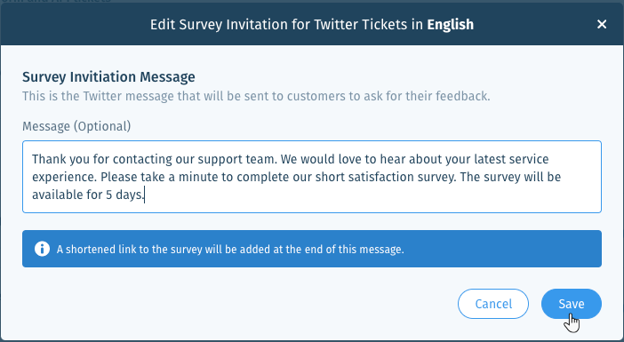Click the info icon in blue banner

(x=42, y=249)
